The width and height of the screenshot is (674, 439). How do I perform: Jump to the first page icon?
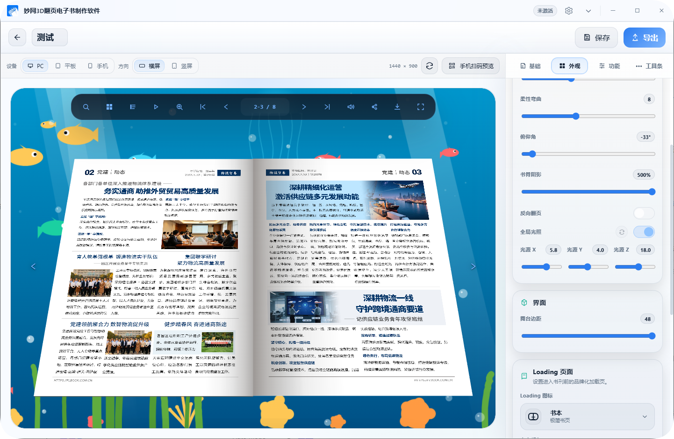(203, 107)
